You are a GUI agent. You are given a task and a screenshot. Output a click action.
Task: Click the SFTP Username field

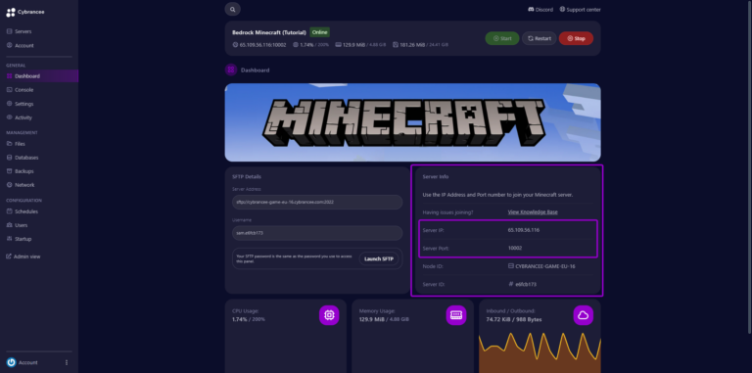pos(317,233)
